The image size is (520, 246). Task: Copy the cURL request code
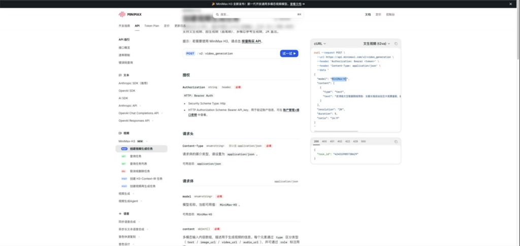click(x=396, y=44)
